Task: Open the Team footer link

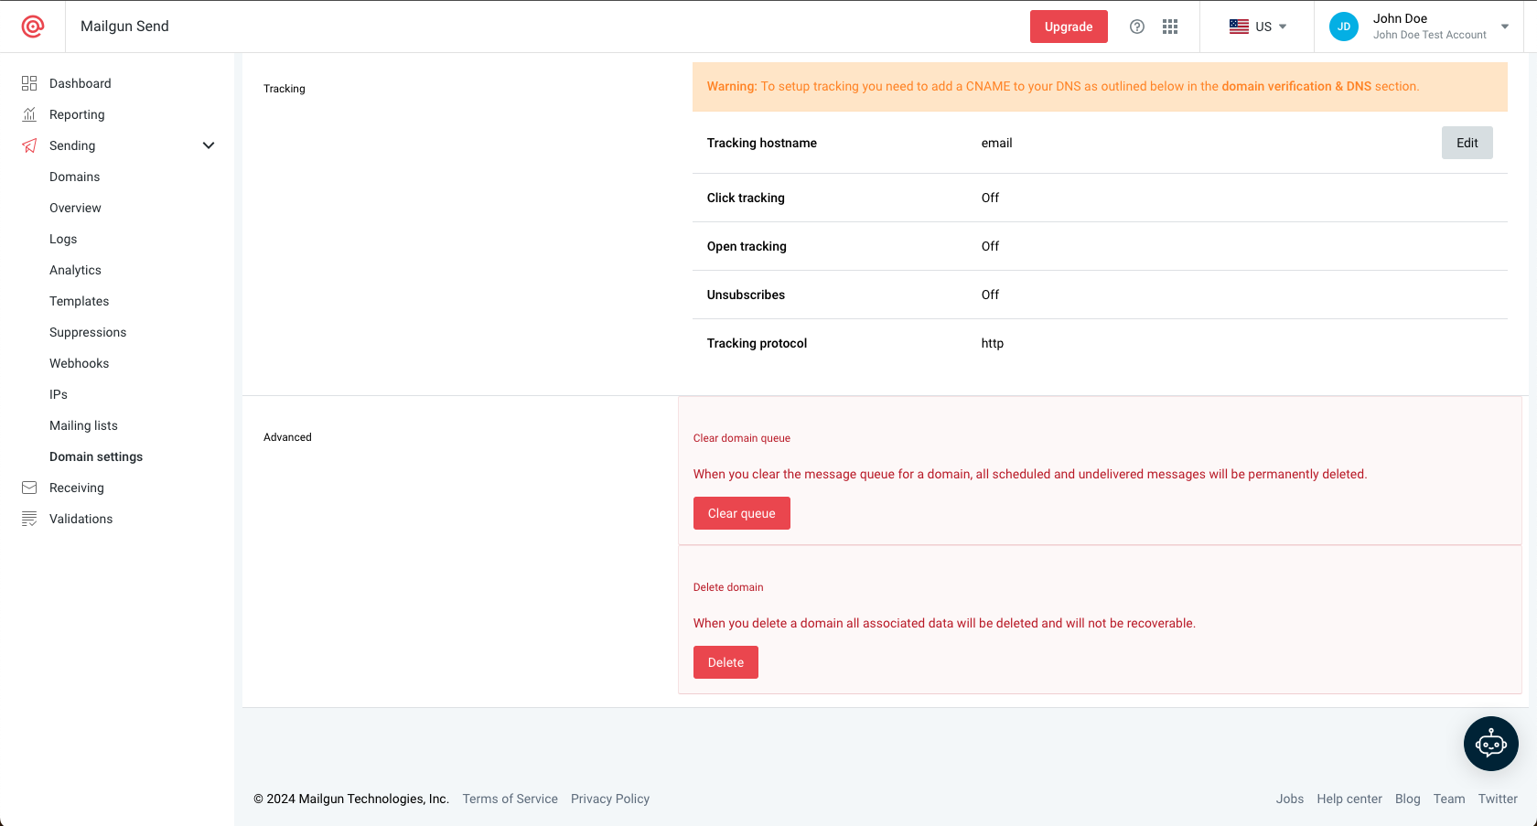Action: (x=1449, y=799)
